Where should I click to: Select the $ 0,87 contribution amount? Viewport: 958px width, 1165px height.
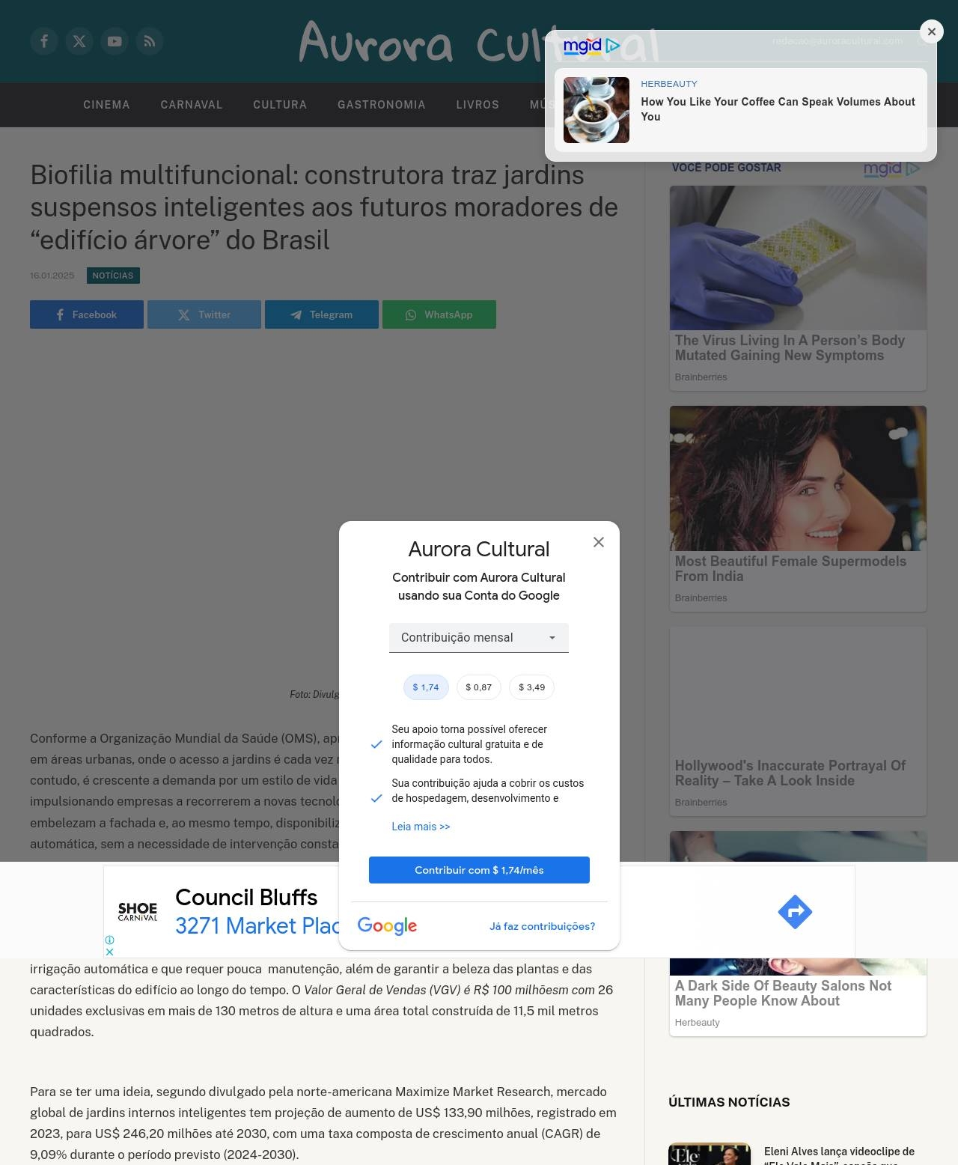(x=479, y=687)
